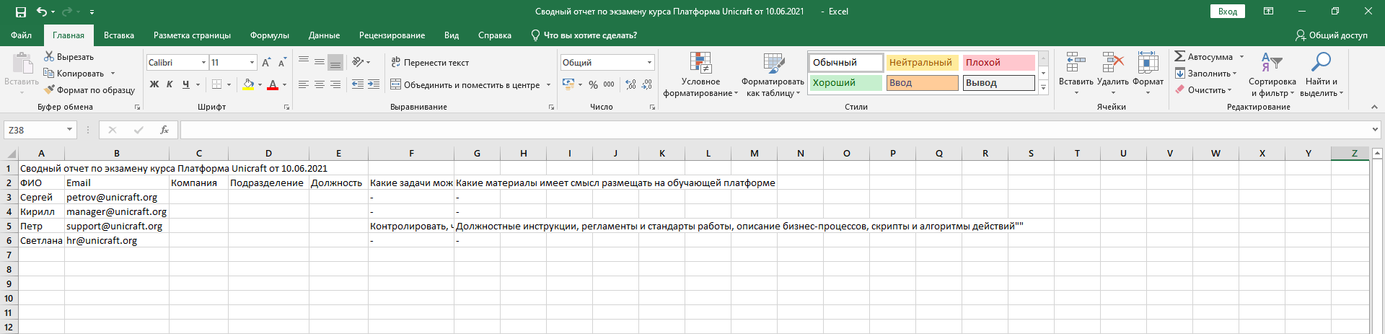This screenshot has height=334, width=1385.
Task: Click the Insert Function fx icon
Action: pyautogui.click(x=164, y=130)
